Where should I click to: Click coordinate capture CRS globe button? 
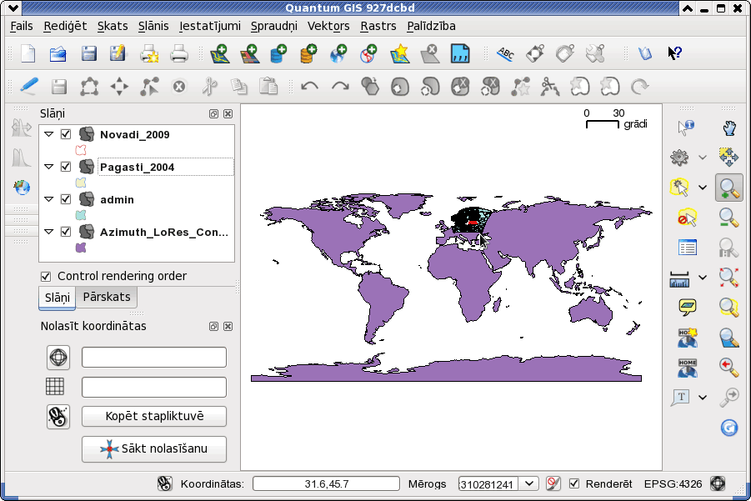pos(58,358)
